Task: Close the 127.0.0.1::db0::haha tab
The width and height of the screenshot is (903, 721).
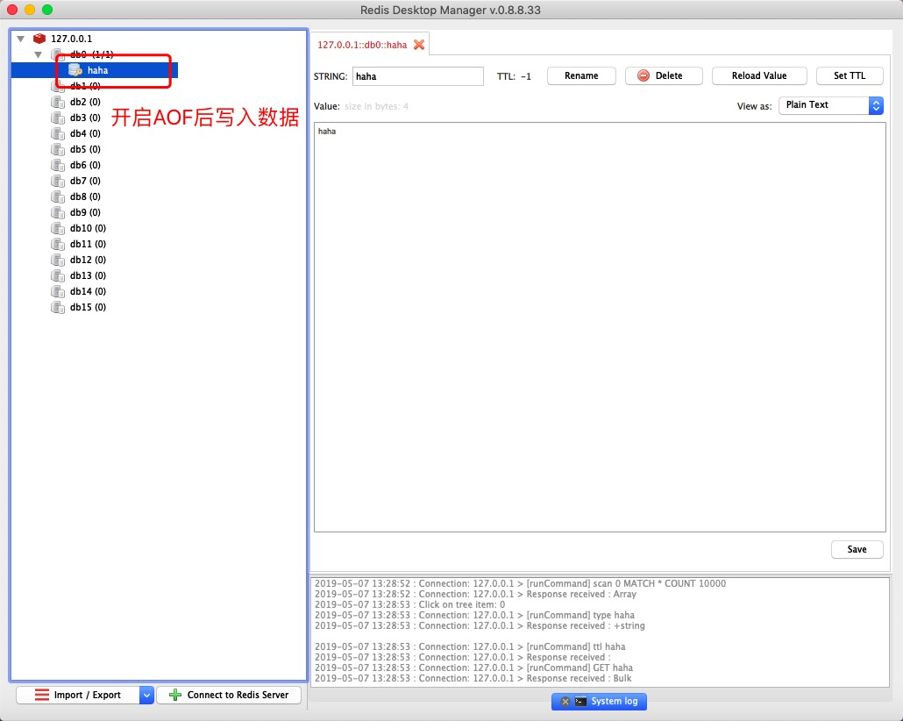Action: pos(419,45)
